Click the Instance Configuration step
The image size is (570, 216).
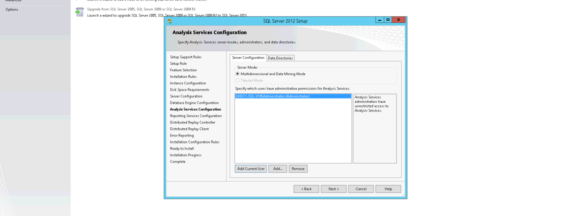click(188, 83)
